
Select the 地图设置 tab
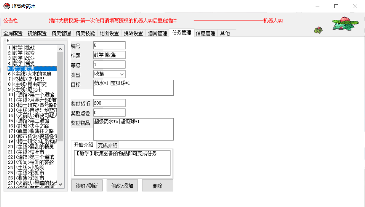109,33
